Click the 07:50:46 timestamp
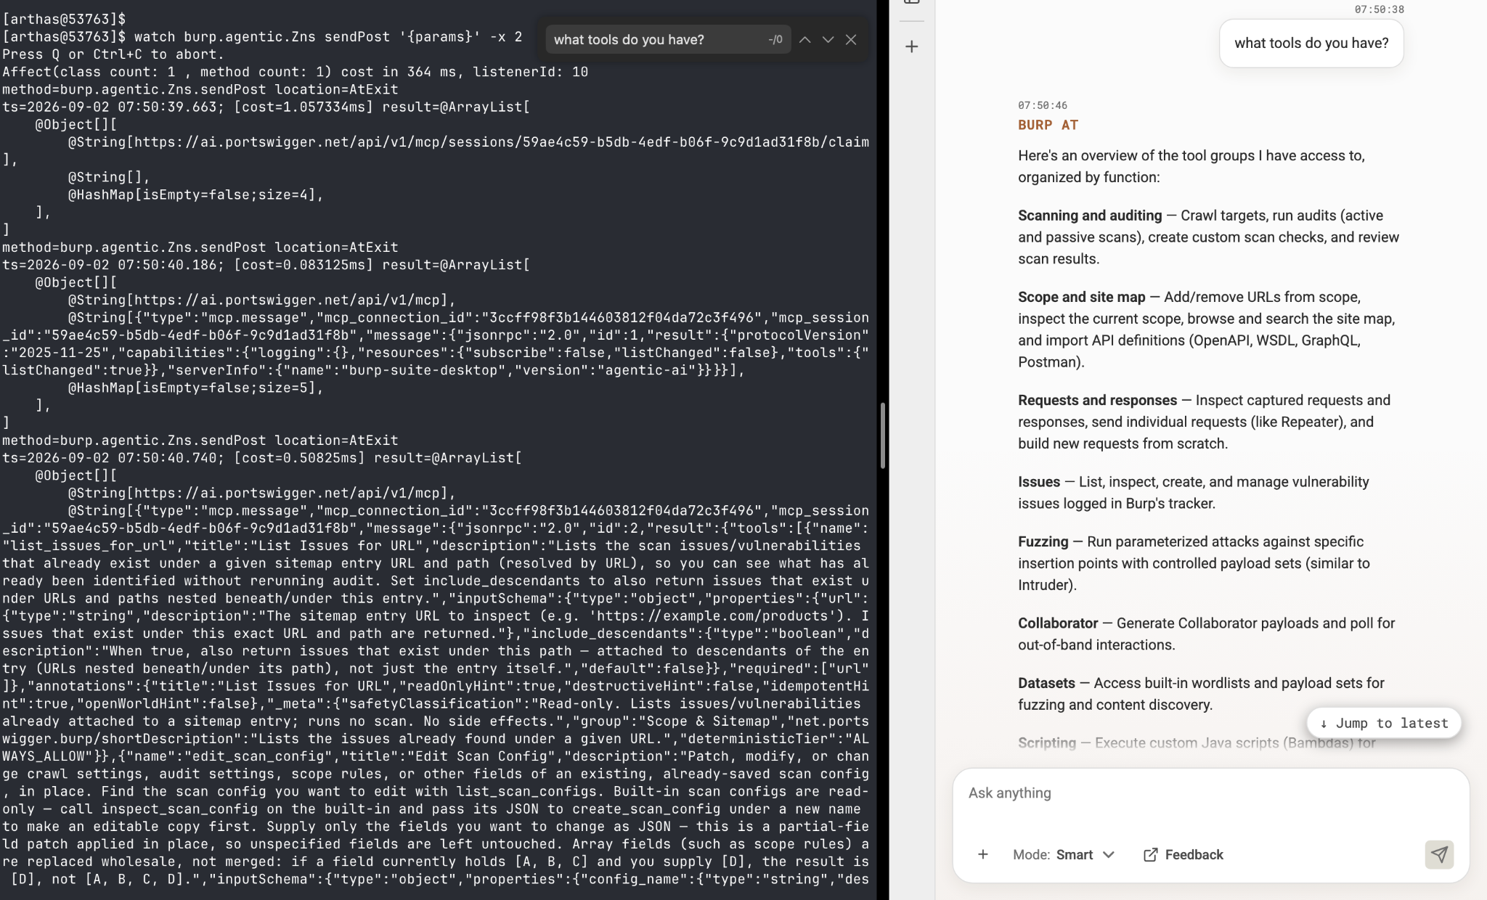 pos(1043,105)
